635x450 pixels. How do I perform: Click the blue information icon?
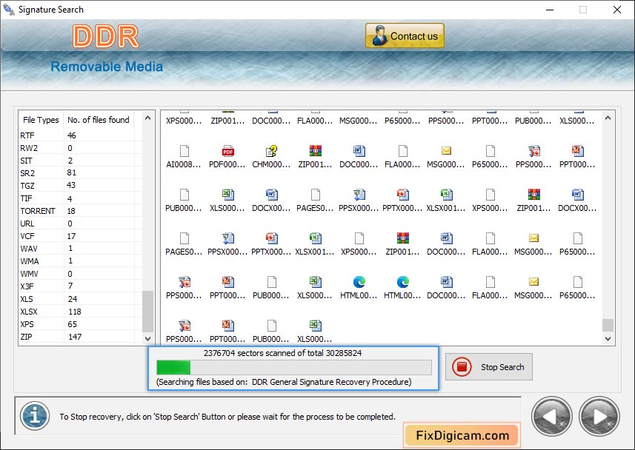35,416
